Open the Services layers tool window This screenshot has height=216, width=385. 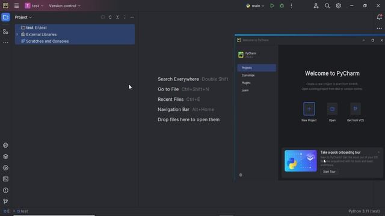5,157
